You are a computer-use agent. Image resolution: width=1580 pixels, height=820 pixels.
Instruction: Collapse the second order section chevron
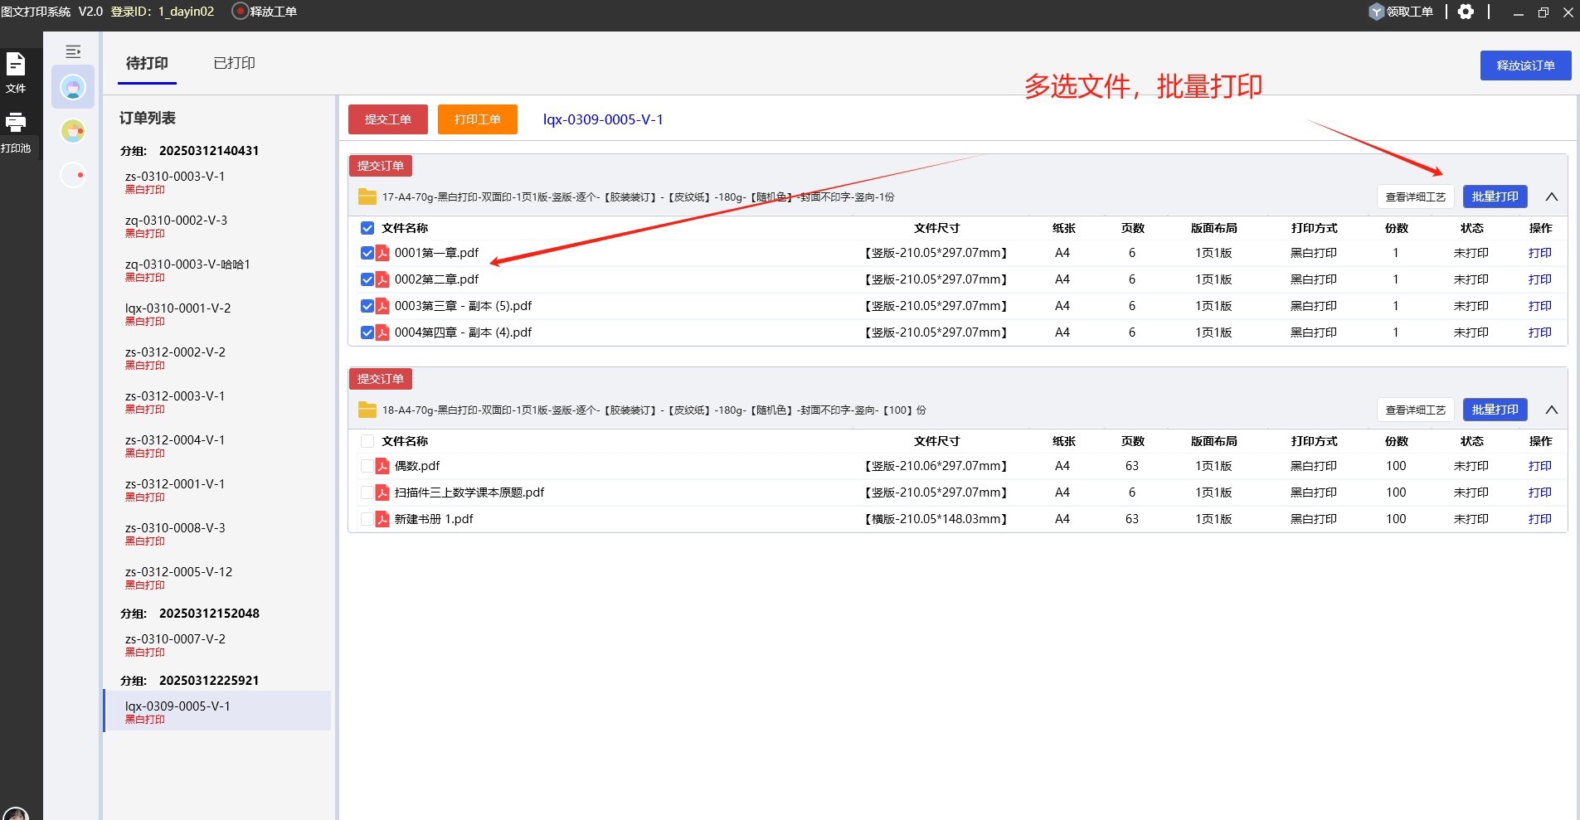pyautogui.click(x=1551, y=410)
